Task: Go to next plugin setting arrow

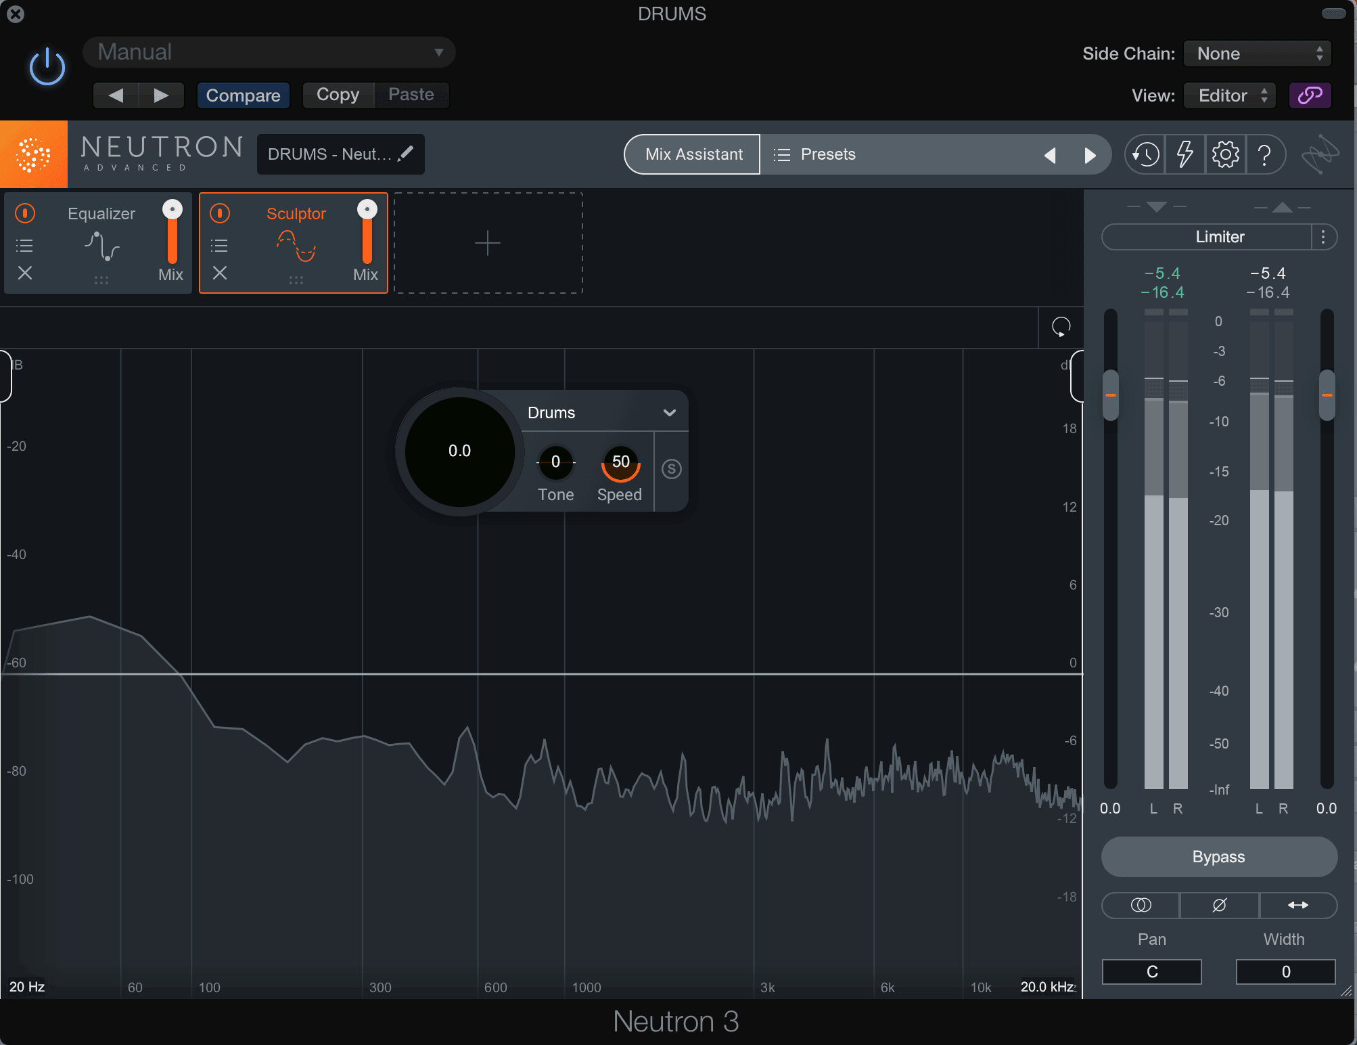Action: coord(161,95)
